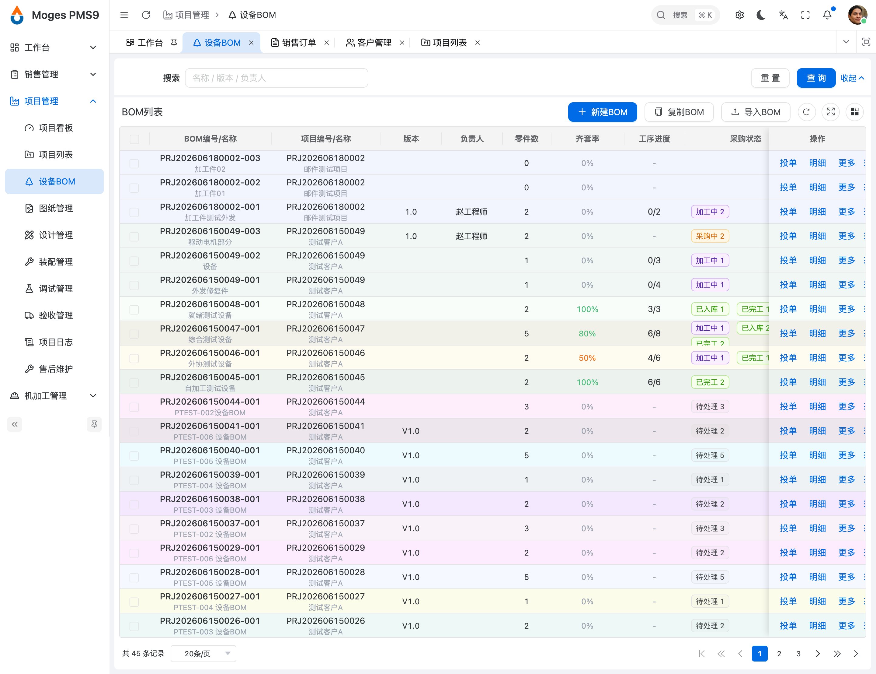Open the user avatar menu
The height and width of the screenshot is (674, 876).
pos(857,15)
